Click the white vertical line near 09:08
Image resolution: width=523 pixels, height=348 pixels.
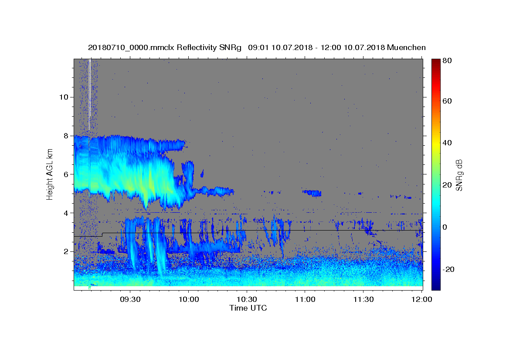coord(89,94)
